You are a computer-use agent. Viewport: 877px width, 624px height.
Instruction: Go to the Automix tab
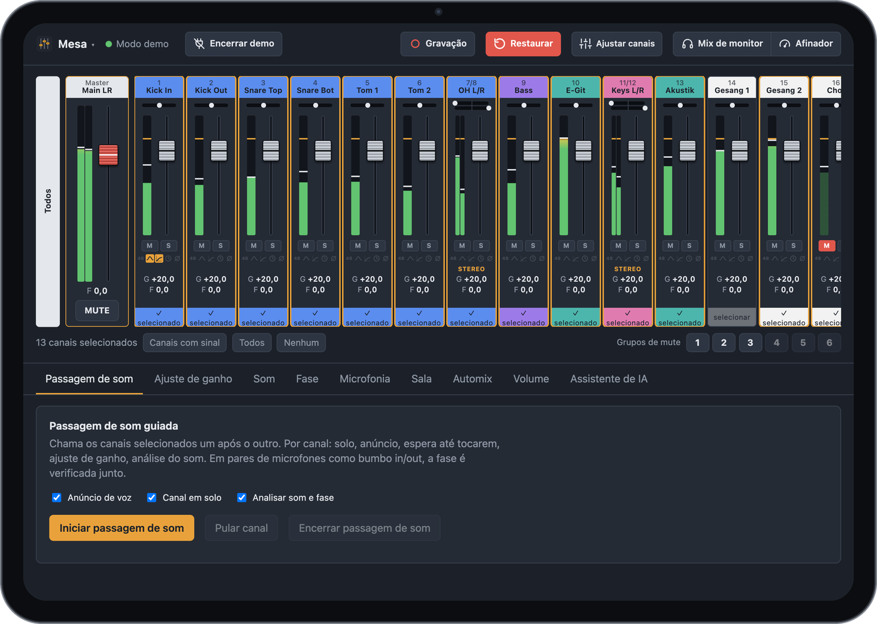pos(472,379)
